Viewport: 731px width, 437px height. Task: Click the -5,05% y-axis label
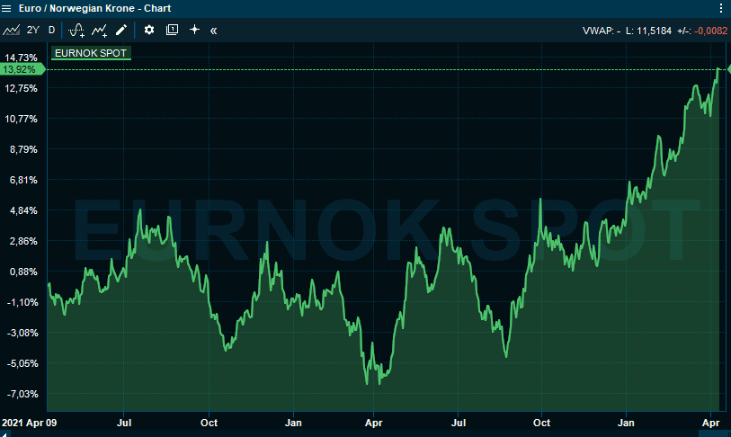tap(22, 363)
